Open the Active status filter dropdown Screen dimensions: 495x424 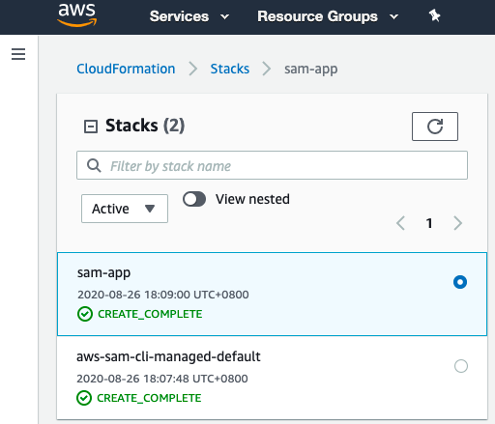125,209
